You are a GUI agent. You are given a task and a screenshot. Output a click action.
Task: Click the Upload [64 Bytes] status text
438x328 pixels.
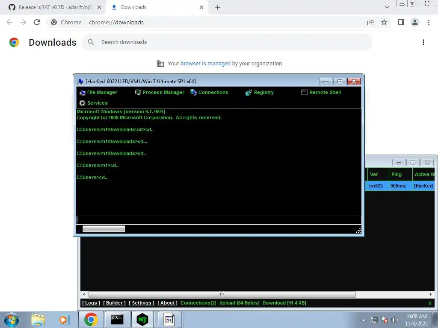[x=240, y=303]
